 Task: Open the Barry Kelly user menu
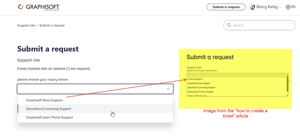pos(265,7)
